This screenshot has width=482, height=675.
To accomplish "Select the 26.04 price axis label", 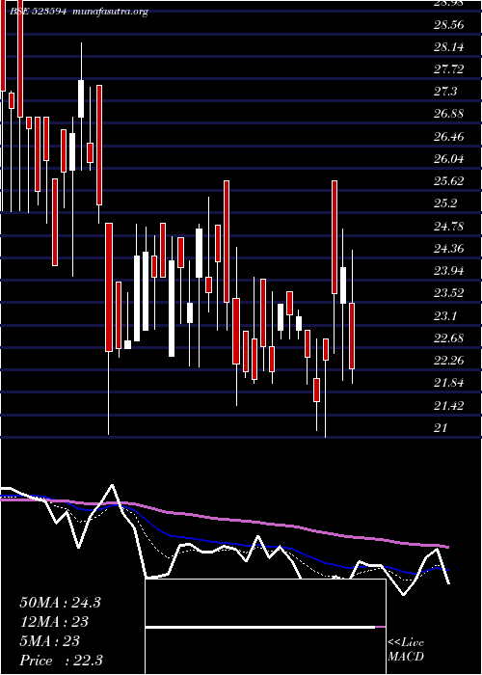I will [449, 159].
